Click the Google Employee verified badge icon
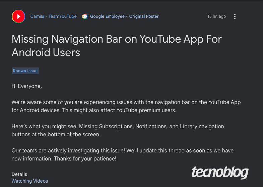 85,16
